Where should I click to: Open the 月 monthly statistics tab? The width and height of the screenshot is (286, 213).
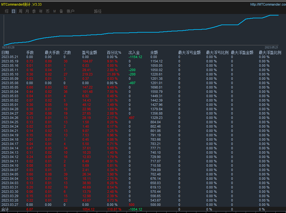(x=27, y=11)
